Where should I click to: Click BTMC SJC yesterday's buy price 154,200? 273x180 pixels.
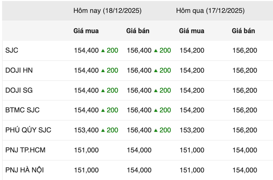pos(191,110)
